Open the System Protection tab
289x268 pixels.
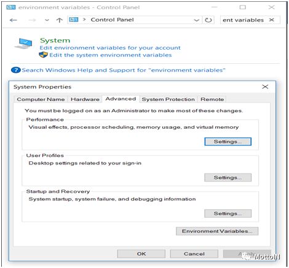[x=168, y=99]
